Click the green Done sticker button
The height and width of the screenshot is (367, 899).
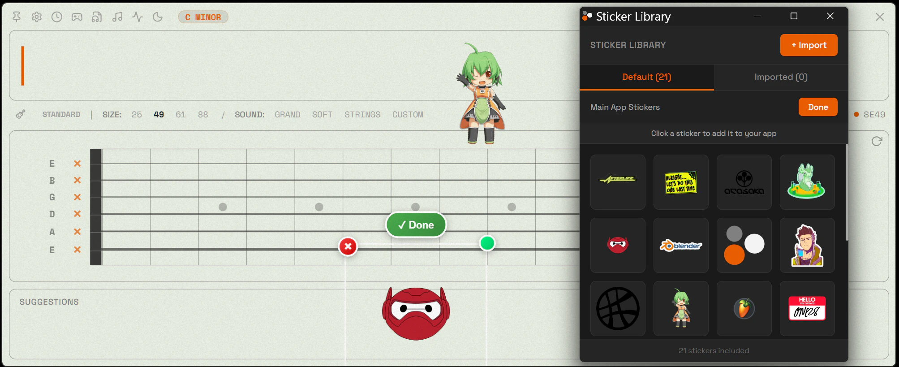[x=416, y=225]
